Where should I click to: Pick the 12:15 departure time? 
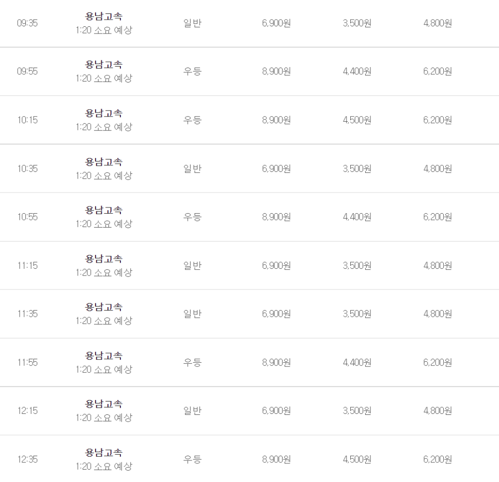[x=27, y=411]
